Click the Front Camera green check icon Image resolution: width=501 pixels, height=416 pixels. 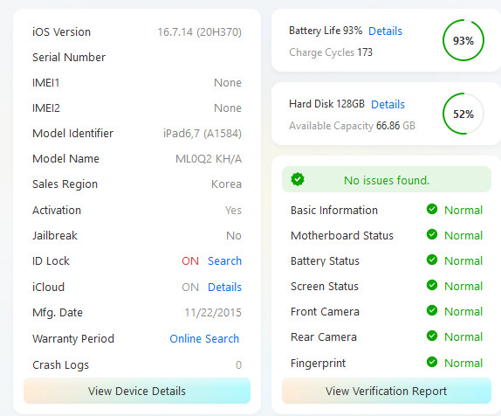pos(432,310)
